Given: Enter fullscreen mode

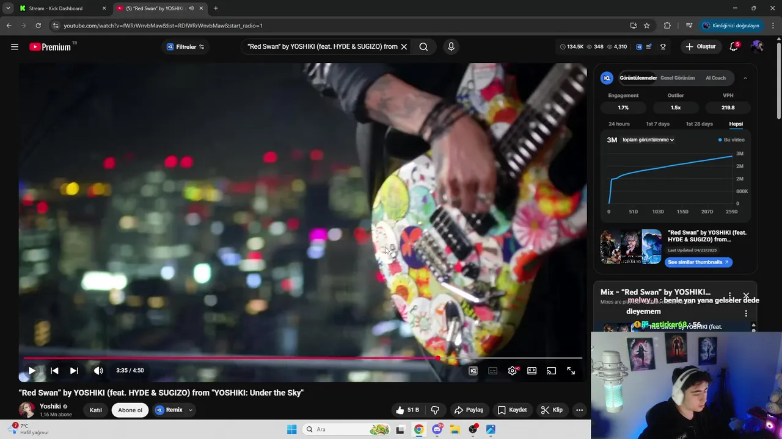Looking at the screenshot, I should coord(571,371).
